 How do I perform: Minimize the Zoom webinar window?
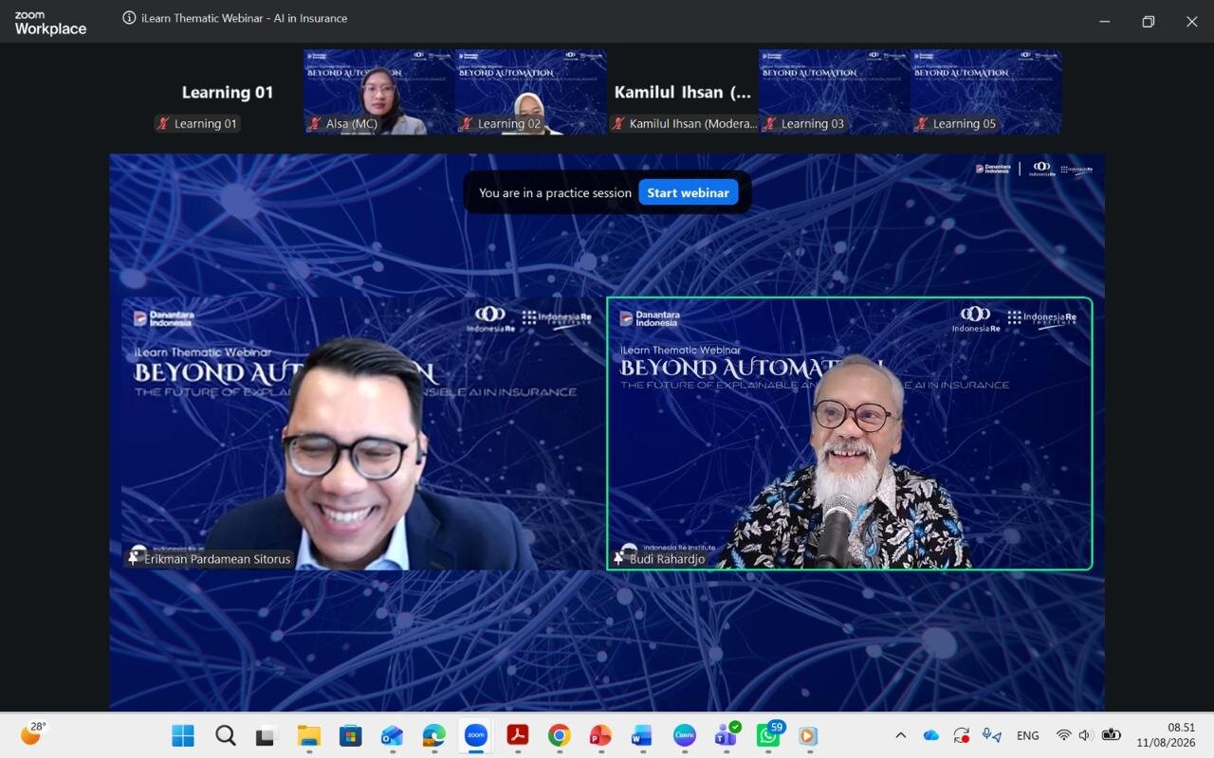pyautogui.click(x=1104, y=21)
